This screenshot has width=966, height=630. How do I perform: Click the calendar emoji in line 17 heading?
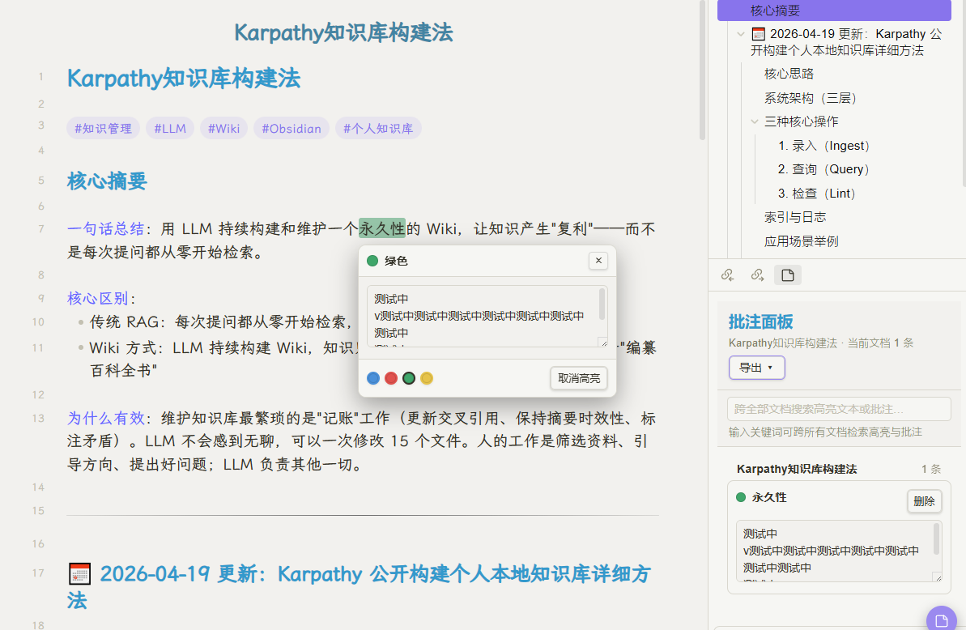(79, 573)
